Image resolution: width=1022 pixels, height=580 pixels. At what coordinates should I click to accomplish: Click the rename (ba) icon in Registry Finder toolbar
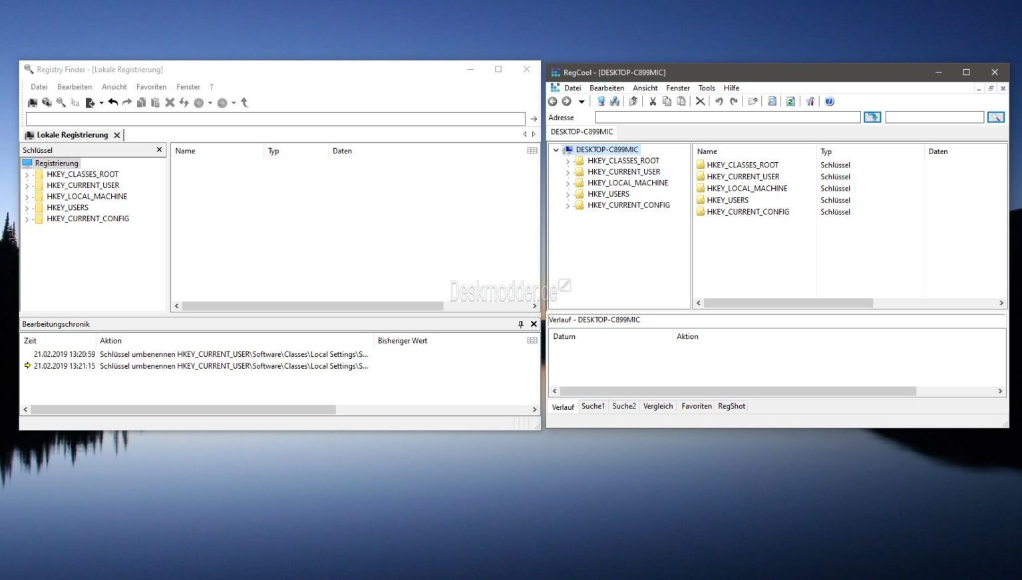pos(75,102)
